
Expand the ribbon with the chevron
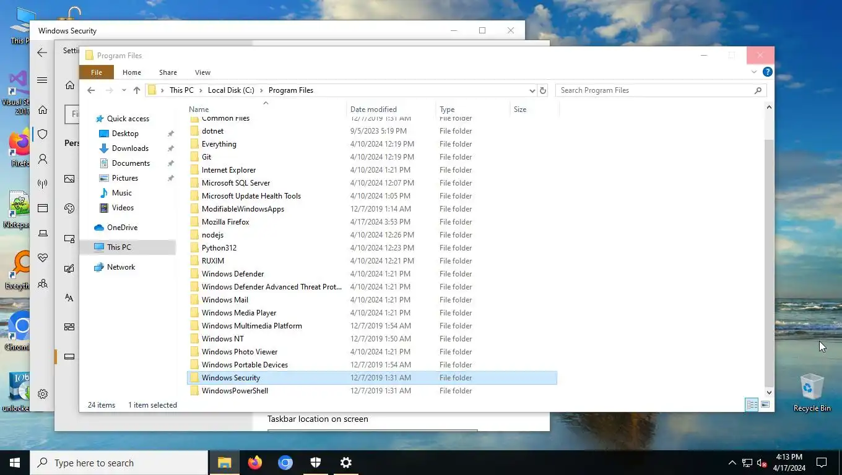click(x=754, y=72)
